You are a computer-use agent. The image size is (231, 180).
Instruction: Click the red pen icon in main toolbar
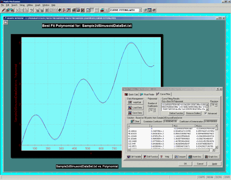(x=3, y=10)
